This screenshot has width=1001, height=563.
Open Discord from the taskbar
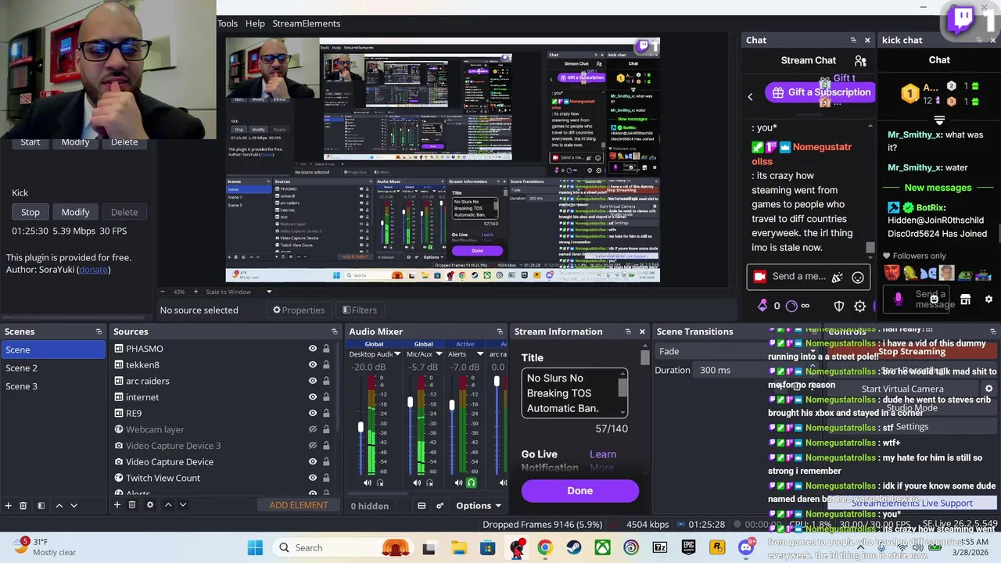(746, 548)
